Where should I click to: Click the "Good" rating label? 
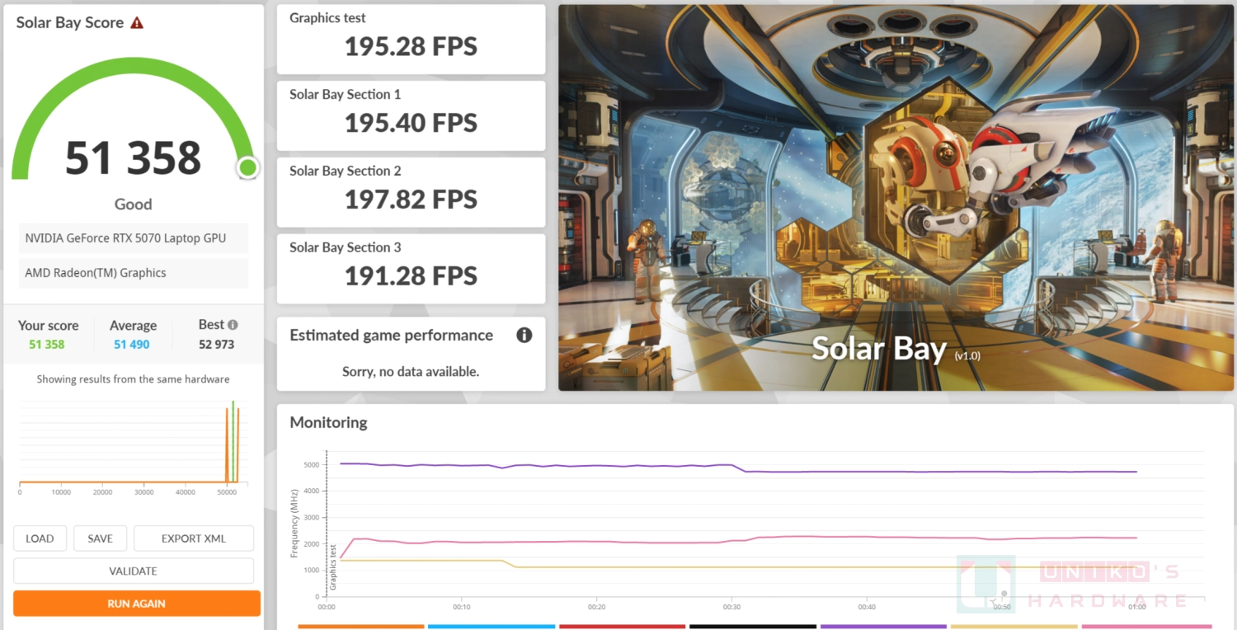point(134,205)
